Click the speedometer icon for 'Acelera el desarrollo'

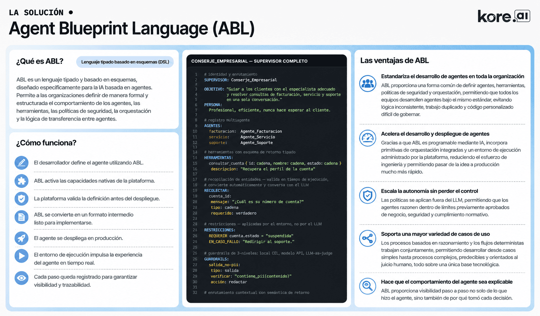click(368, 138)
